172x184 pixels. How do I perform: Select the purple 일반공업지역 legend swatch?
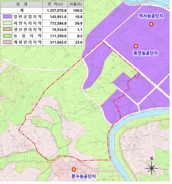click(7, 17)
